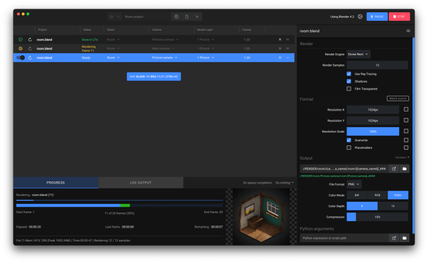
Task: Open the queue list icon in top toolbar
Action: pos(112,17)
